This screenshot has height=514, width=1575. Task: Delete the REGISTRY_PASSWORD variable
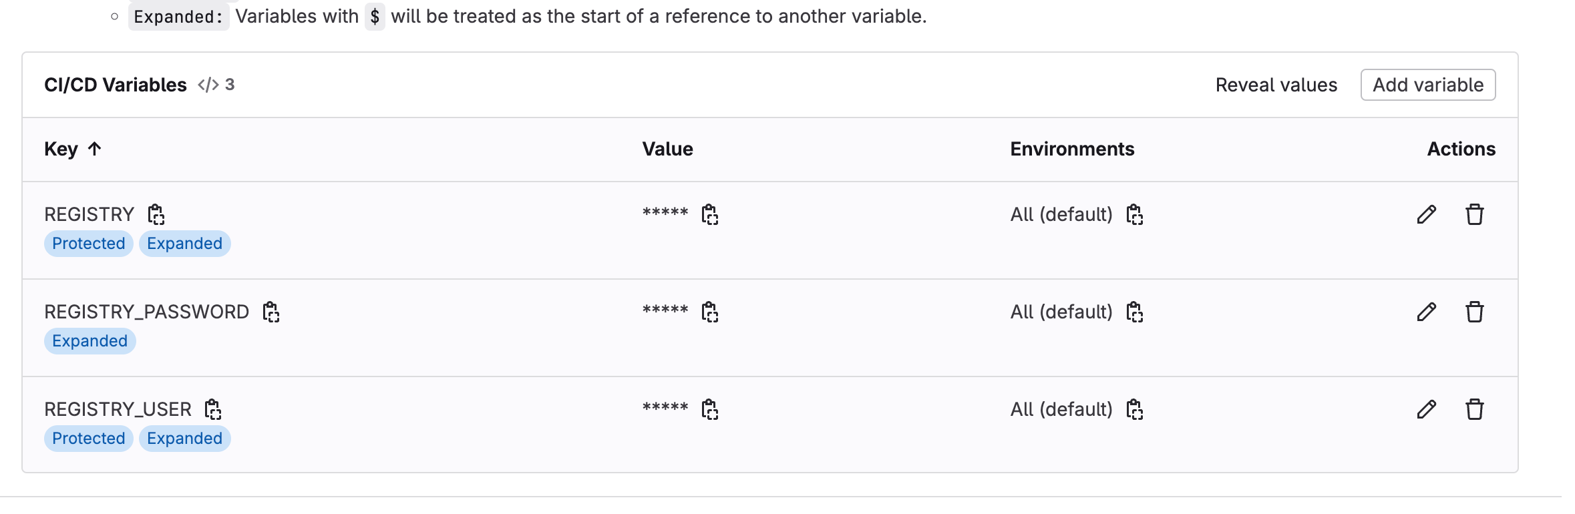click(x=1475, y=312)
